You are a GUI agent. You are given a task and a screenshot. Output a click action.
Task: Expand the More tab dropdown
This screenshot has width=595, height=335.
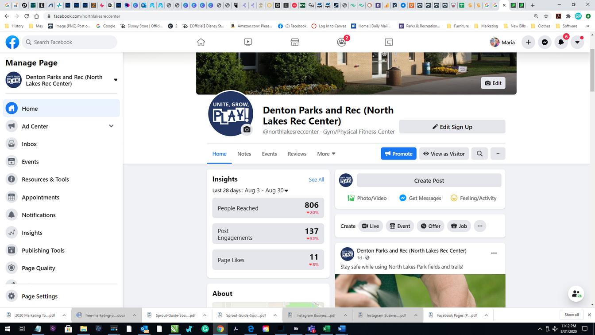click(326, 154)
